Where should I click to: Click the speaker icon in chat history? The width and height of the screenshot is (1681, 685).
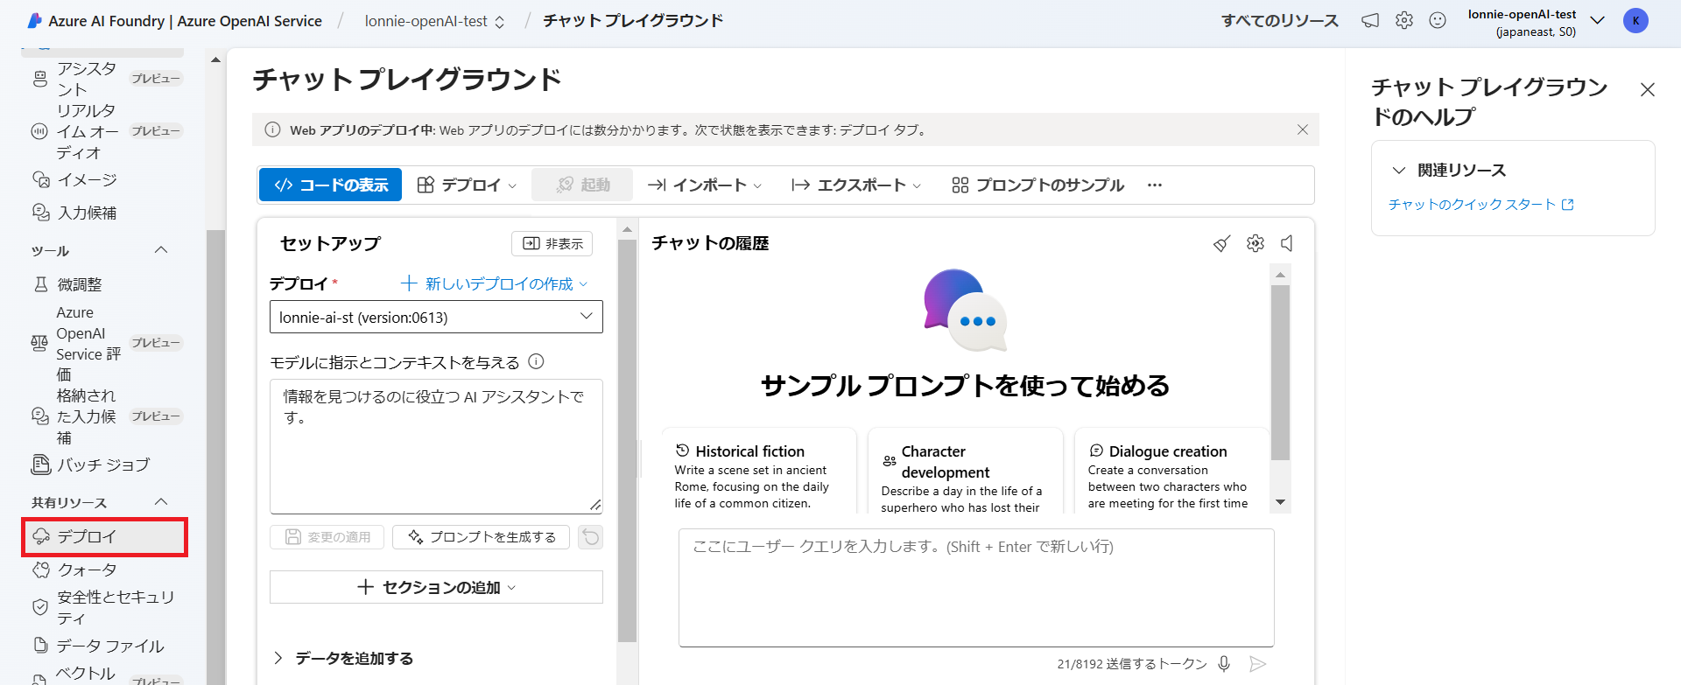pos(1287,243)
